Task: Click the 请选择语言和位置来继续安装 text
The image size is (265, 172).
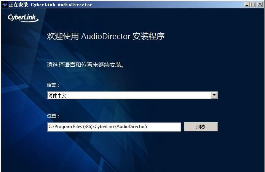Action: [x=86, y=65]
